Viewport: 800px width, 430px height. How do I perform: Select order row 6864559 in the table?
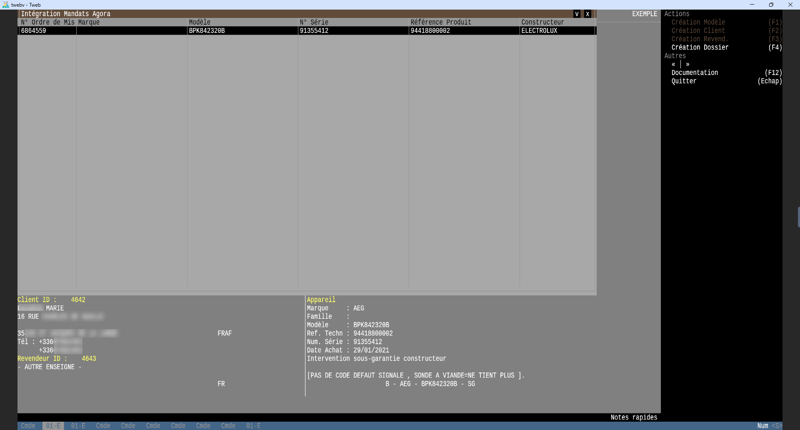tap(34, 31)
